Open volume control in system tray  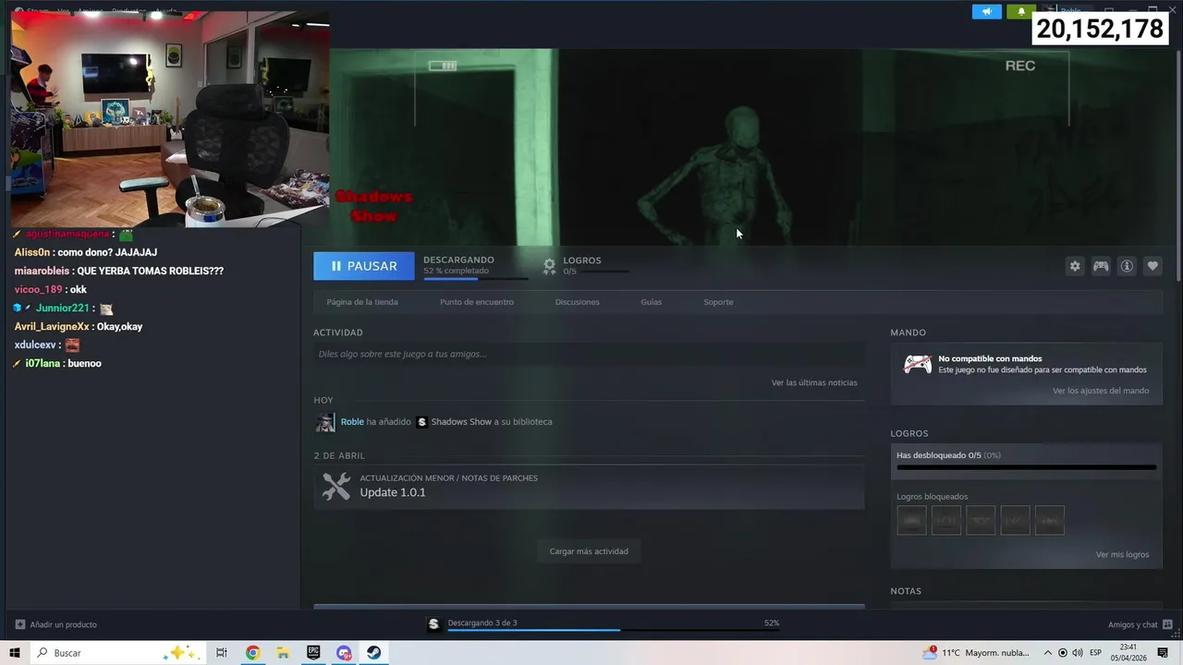[1078, 653]
